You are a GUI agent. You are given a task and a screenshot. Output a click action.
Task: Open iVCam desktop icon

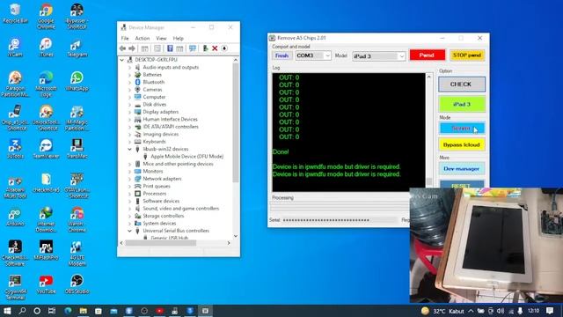coord(15,47)
